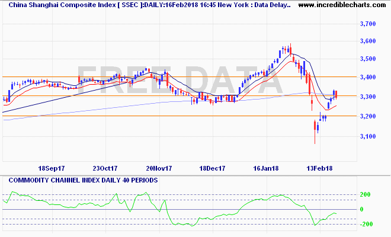
Task: Select the 23Oct17 date label
Action: point(106,168)
